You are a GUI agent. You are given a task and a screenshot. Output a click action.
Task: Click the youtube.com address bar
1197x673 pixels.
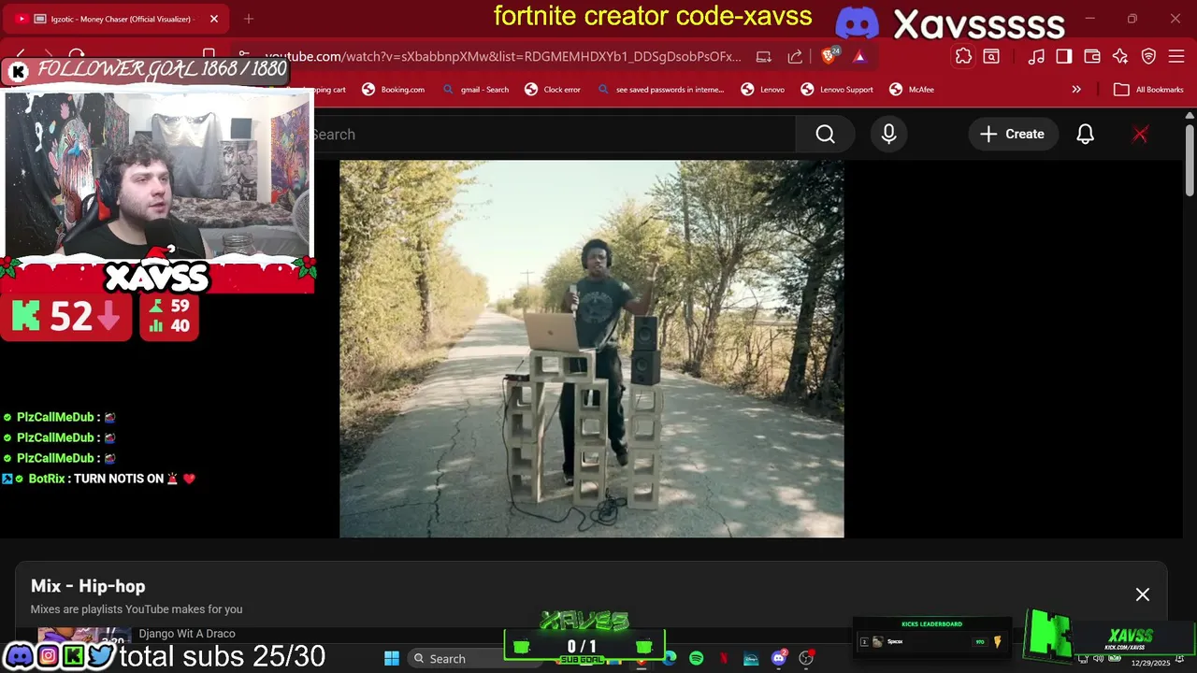click(503, 56)
